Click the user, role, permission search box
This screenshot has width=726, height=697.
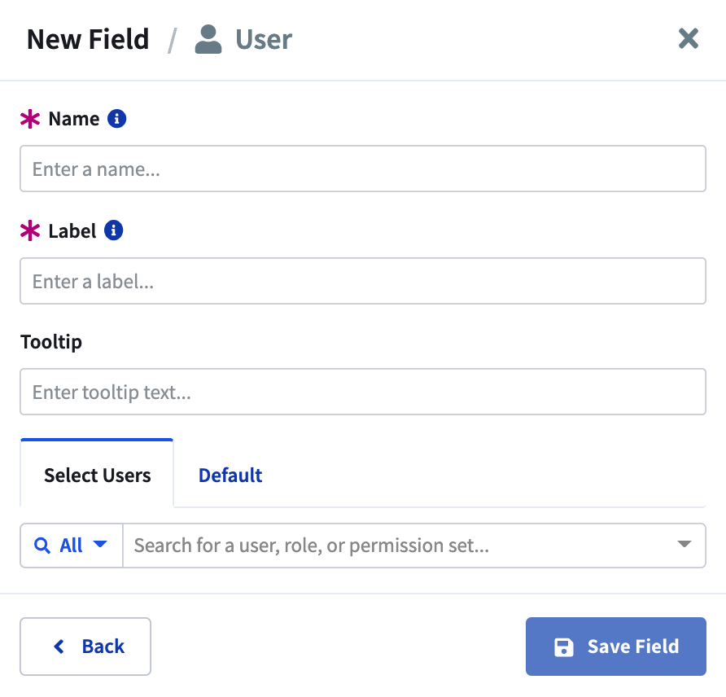tap(399, 546)
